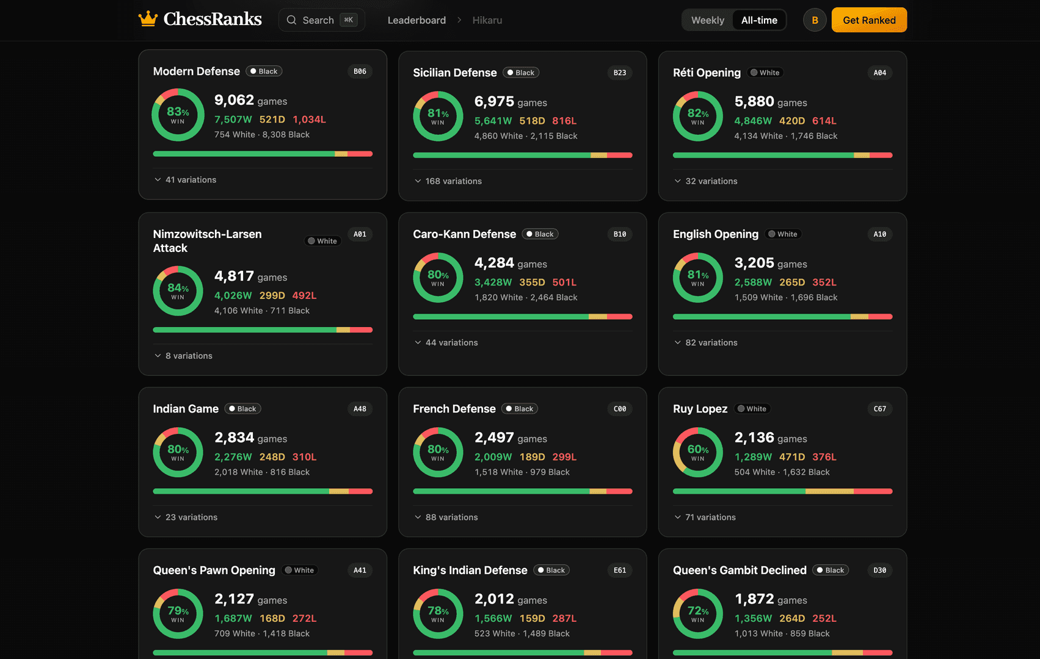
Task: Click the B23 ECO code badge
Action: click(620, 73)
